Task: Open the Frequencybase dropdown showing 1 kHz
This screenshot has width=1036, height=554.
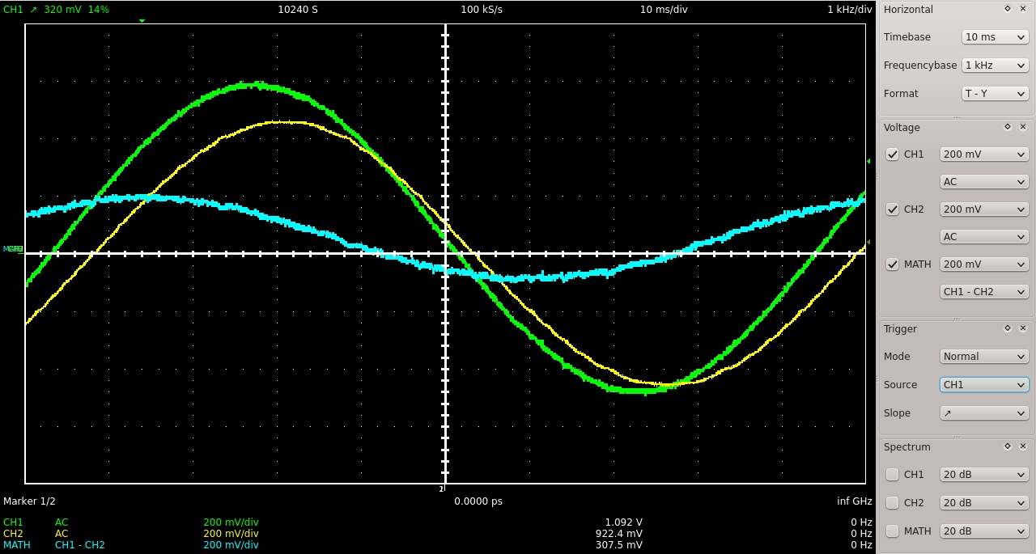Action: click(x=995, y=66)
